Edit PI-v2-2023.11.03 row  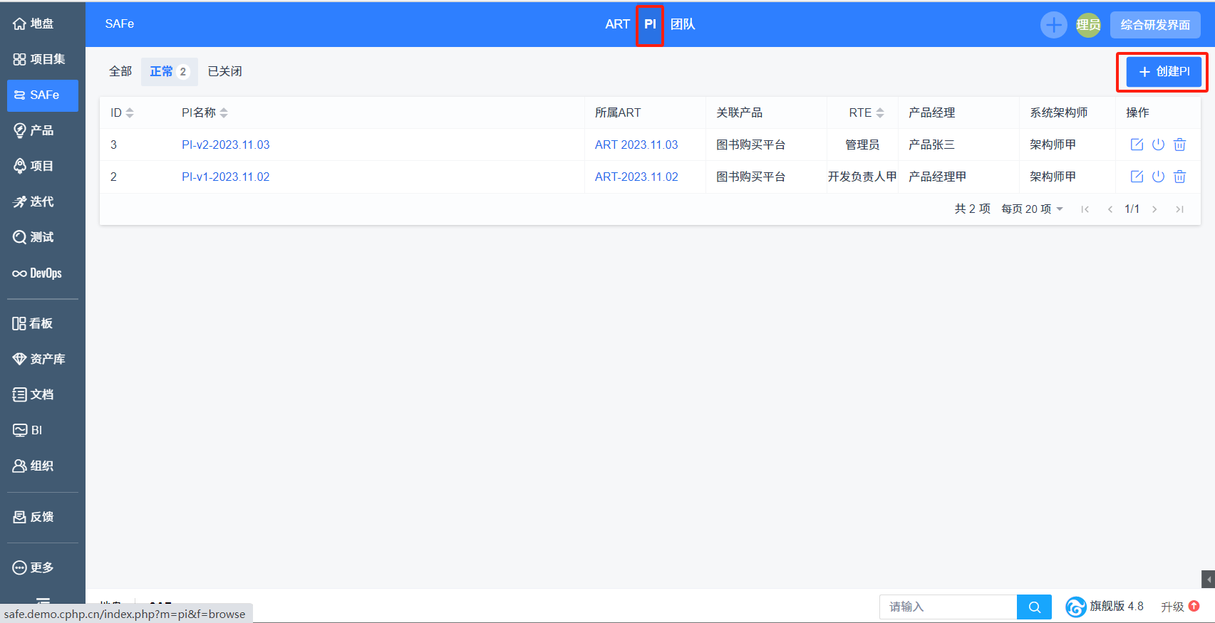pos(1137,145)
